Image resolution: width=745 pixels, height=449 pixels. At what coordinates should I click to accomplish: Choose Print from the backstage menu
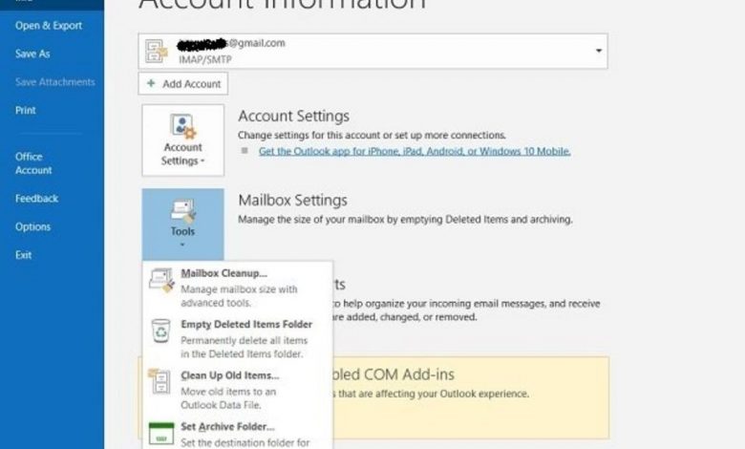tap(26, 111)
